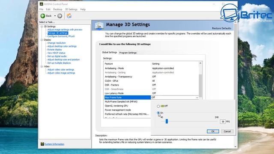Select Manage 3D settings in task tree

point(57,33)
